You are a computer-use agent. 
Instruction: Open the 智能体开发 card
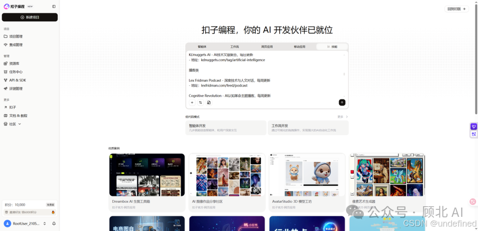(x=226, y=128)
